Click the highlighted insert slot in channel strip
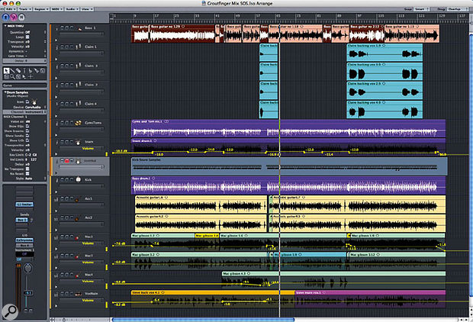 tap(24, 204)
